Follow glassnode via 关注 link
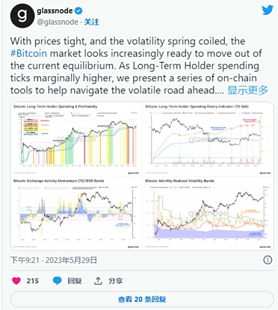Image resolution: width=278 pixels, height=310 pixels. (91, 22)
